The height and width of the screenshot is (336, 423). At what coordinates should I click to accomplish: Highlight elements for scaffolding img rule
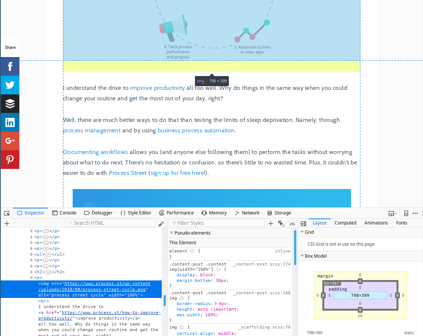(x=181, y=327)
